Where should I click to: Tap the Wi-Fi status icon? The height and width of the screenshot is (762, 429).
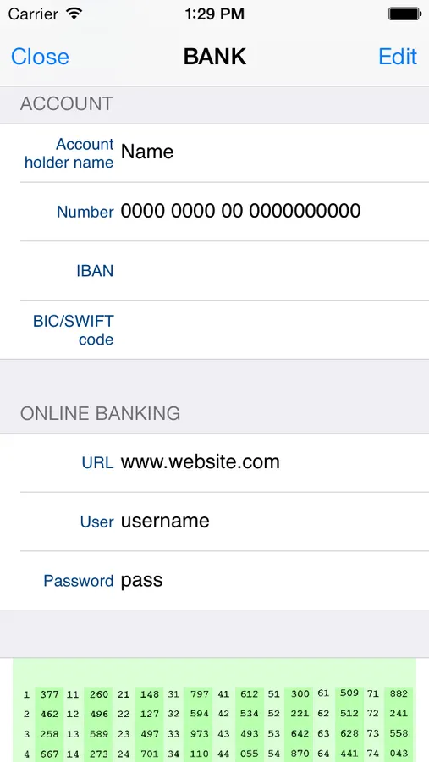[x=74, y=14]
